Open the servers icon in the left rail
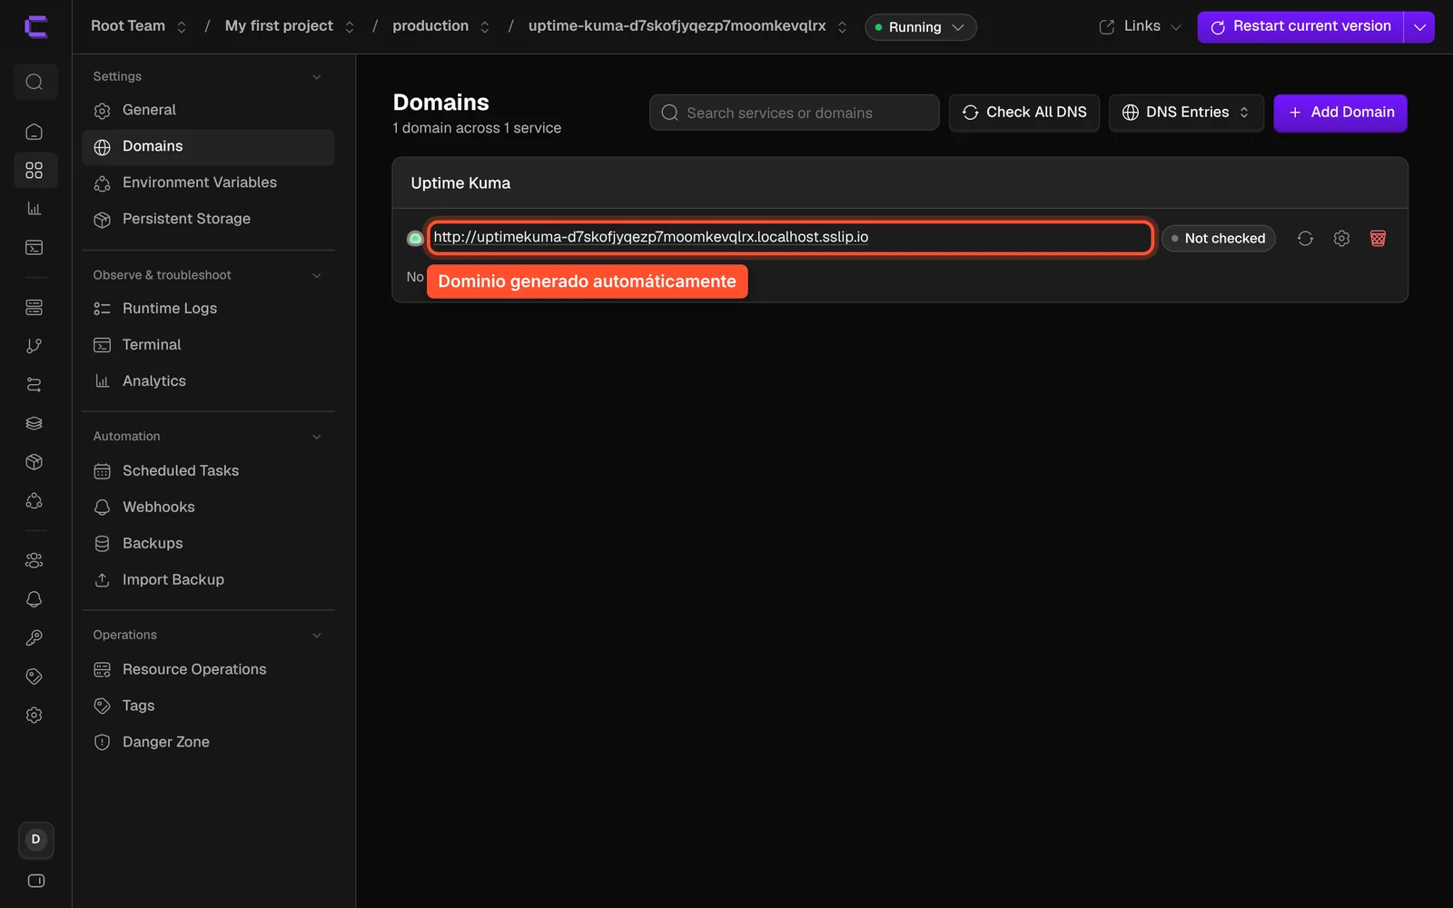This screenshot has width=1453, height=908. 35,308
